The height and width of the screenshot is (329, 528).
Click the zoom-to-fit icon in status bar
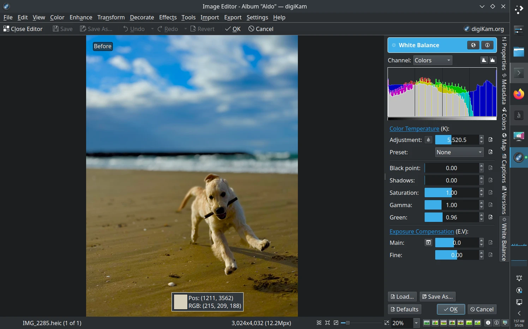pyautogui.click(x=318, y=323)
